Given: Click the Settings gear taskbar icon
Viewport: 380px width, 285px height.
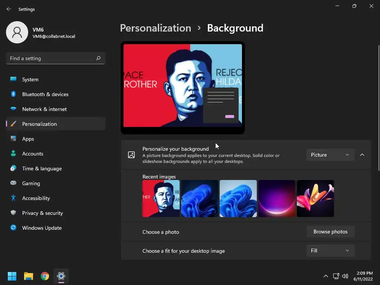Looking at the screenshot, I should click(61, 276).
